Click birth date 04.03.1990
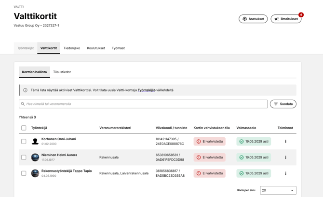The width and height of the screenshot is (323, 197). (49, 176)
